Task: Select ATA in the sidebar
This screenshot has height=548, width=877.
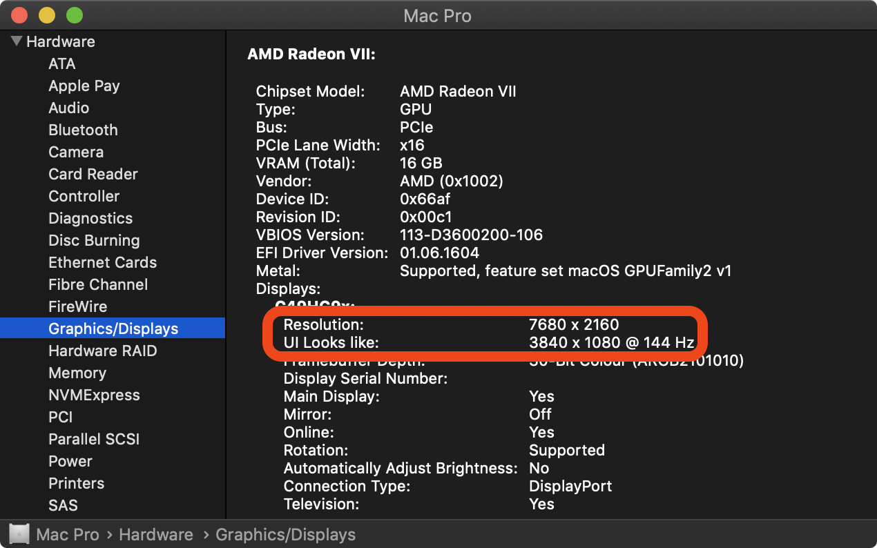Action: (x=62, y=63)
